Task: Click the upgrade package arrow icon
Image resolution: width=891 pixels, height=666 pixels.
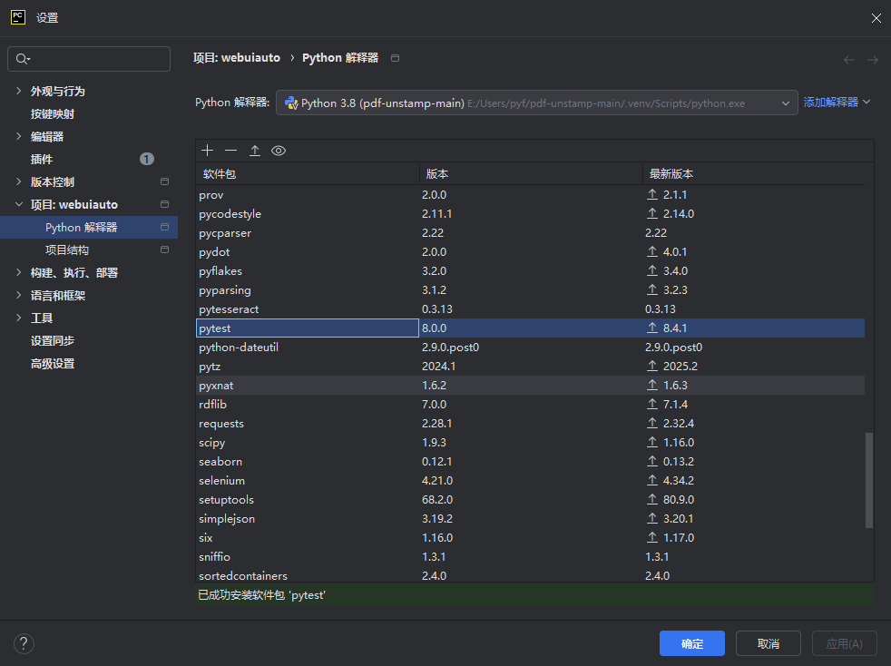Action: (x=255, y=151)
